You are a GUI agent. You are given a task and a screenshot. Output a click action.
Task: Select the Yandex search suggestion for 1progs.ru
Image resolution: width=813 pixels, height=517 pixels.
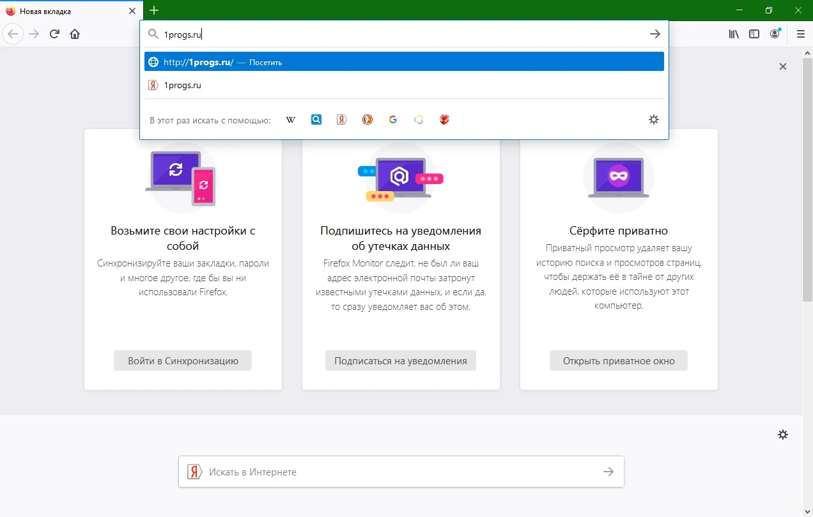coord(404,85)
